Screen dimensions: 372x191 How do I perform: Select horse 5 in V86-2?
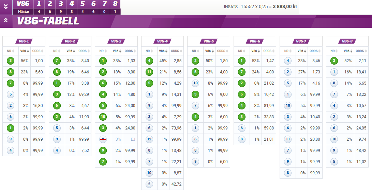(x=57, y=128)
